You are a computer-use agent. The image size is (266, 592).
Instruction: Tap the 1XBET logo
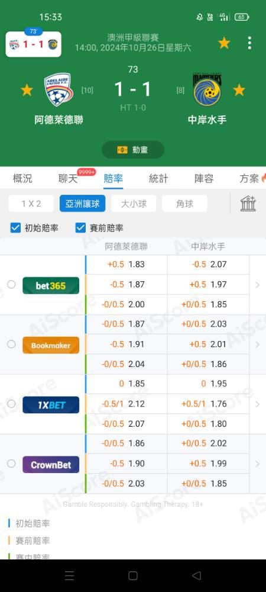pos(51,405)
